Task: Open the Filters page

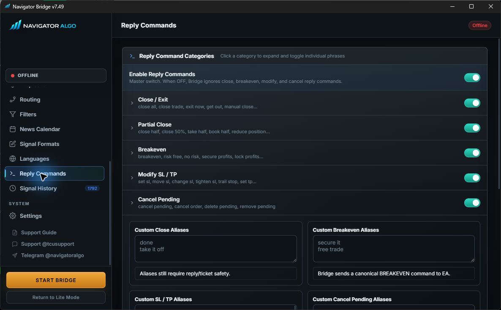Action: [54, 114]
